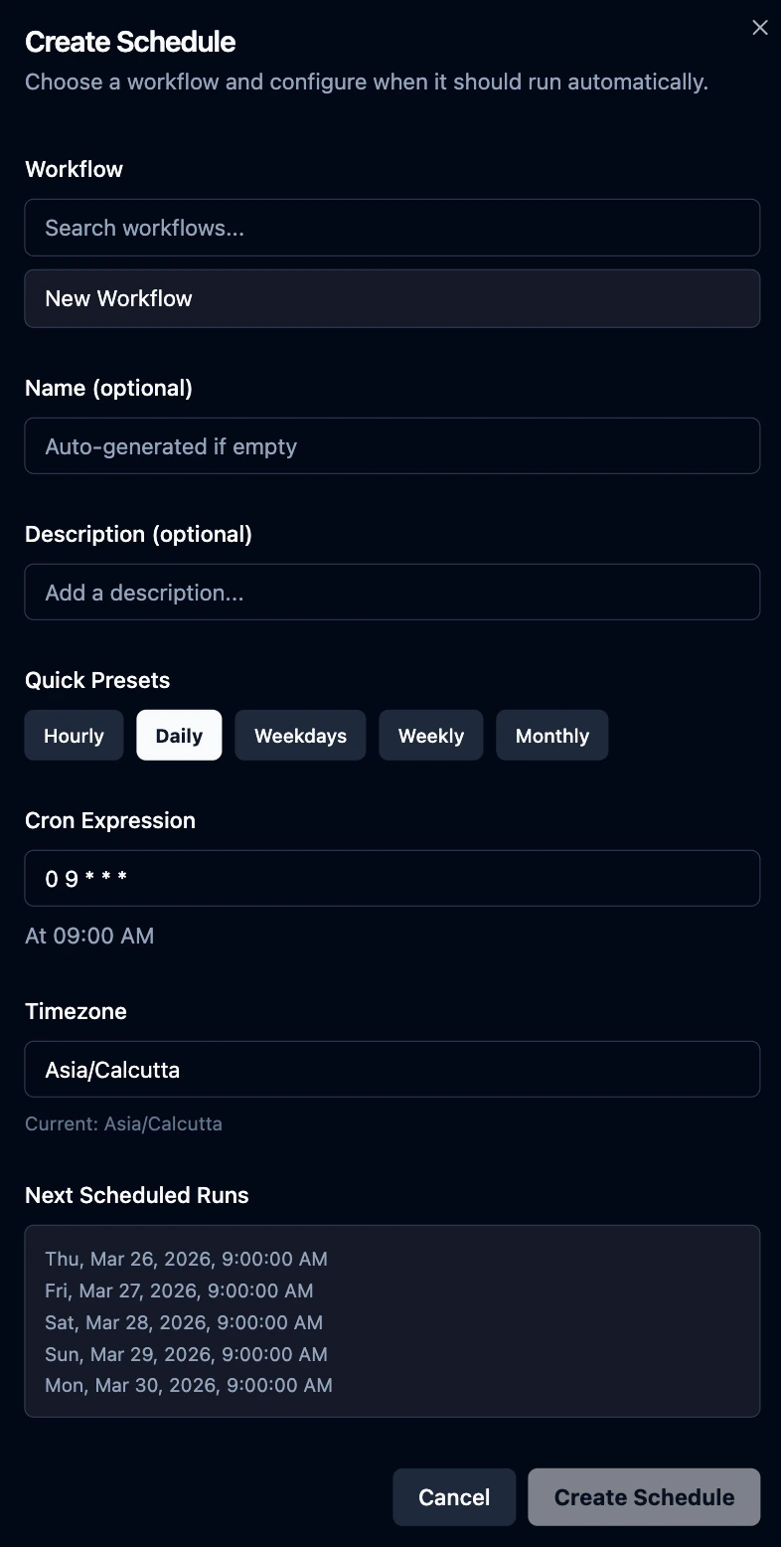The width and height of the screenshot is (781, 1547).
Task: Click the description input field
Action: coord(391,592)
